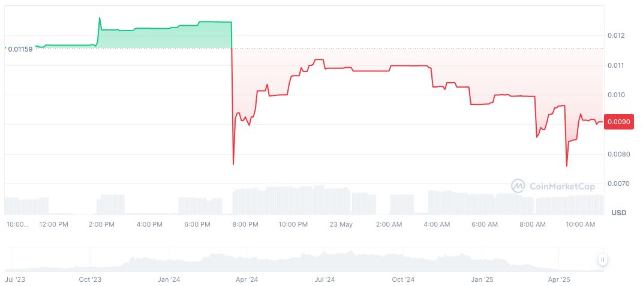Viewport: 643px width, 286px height.
Task: Click the 0.010 price axis label
Action: pyautogui.click(x=616, y=95)
